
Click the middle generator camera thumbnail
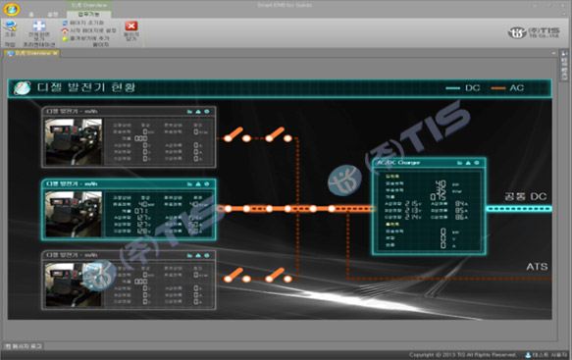74,214
